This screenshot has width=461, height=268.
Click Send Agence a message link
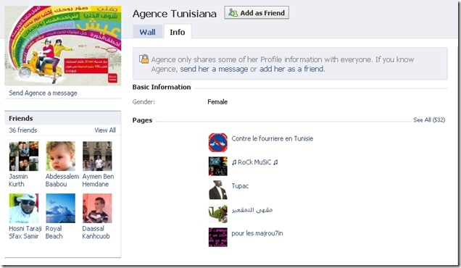tap(43, 93)
